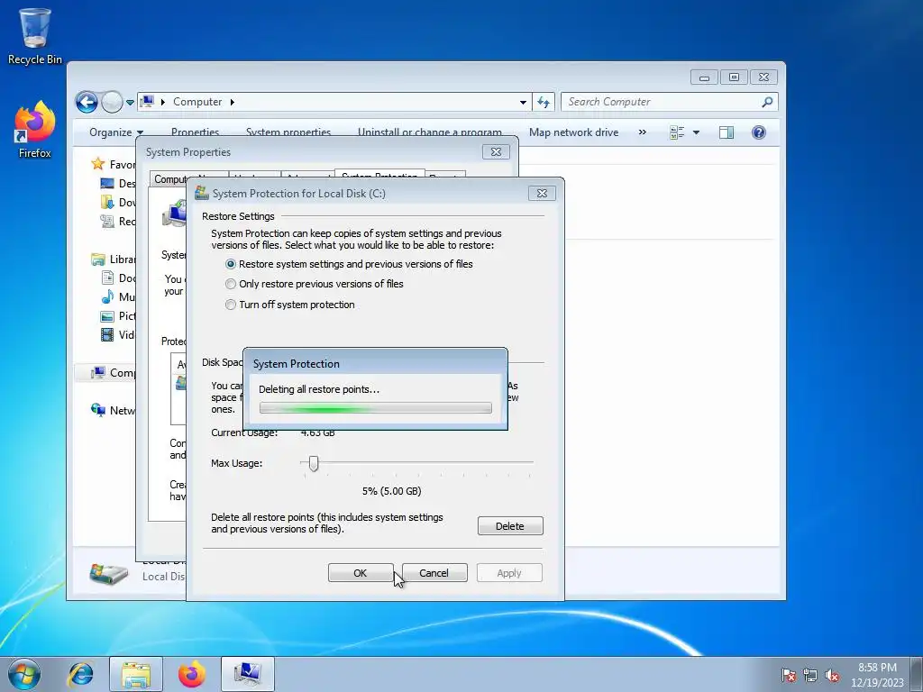923x692 pixels.
Task: Click the Local Disk drive icon in details pane
Action: click(108, 572)
